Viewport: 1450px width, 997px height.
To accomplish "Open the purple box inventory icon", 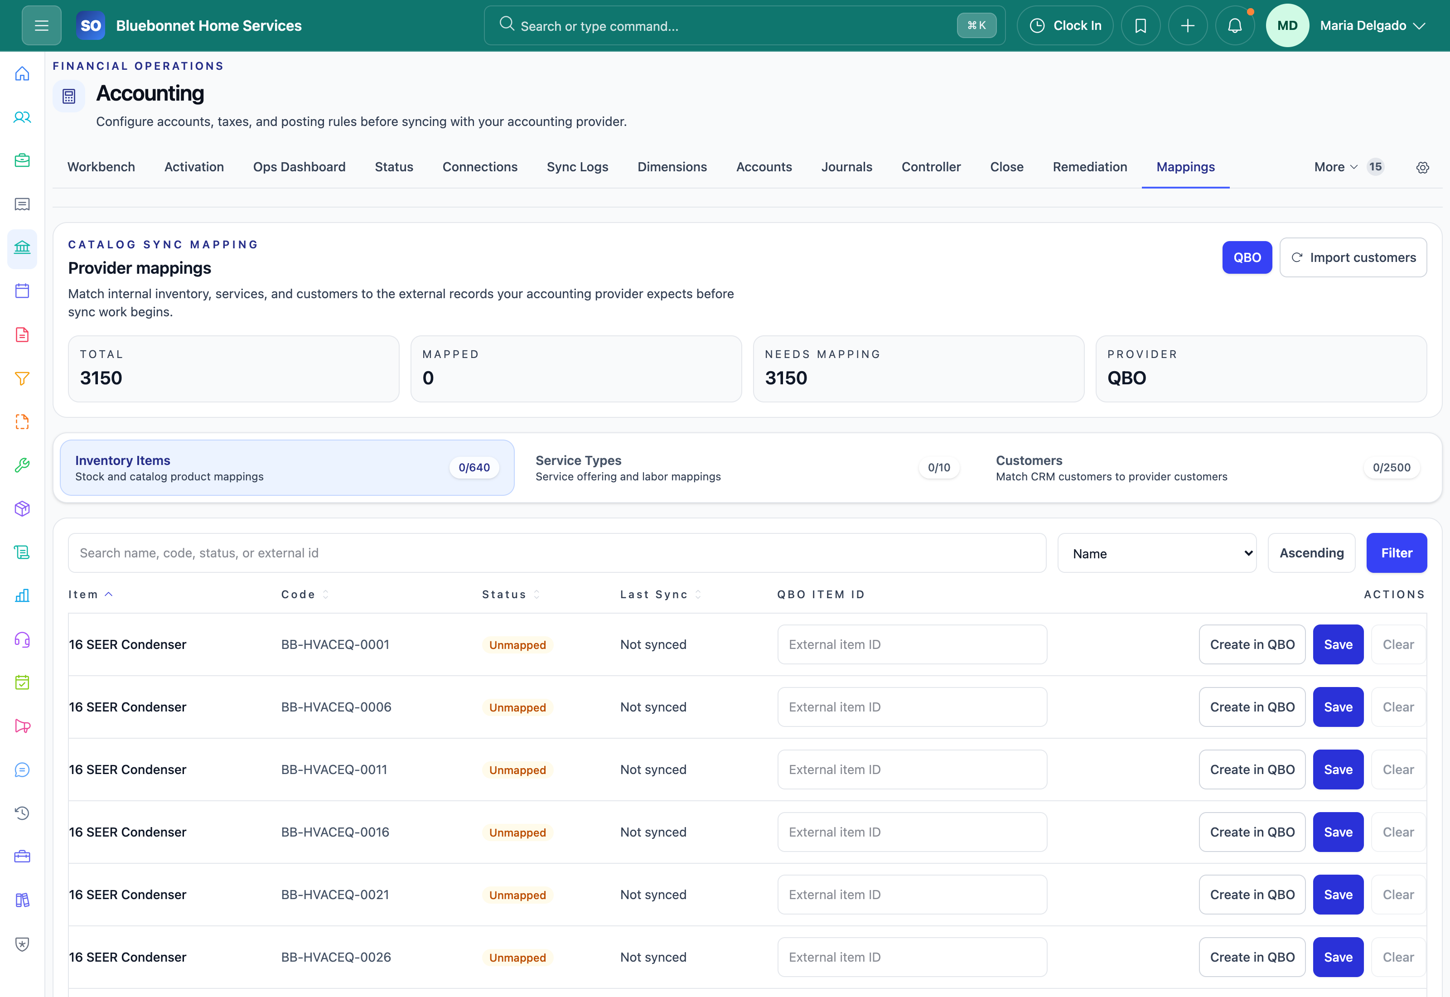I will (x=23, y=509).
